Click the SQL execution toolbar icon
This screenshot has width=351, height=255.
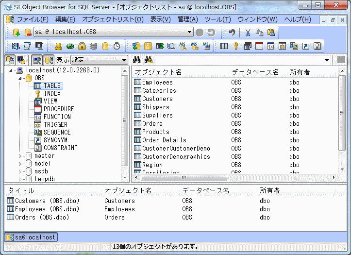[x=16, y=46]
